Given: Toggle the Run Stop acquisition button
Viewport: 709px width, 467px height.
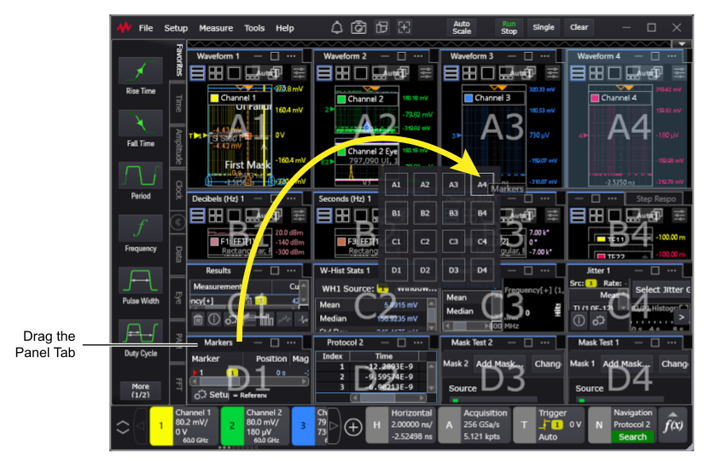Looking at the screenshot, I should [x=509, y=27].
